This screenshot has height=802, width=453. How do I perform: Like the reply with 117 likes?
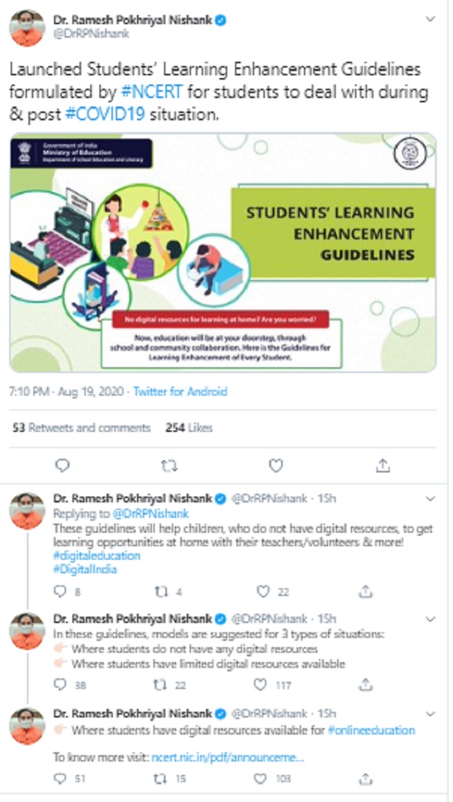[x=261, y=685]
